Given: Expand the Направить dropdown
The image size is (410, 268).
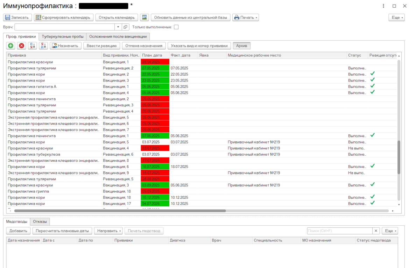Looking at the screenshot, I should click(x=108, y=231).
